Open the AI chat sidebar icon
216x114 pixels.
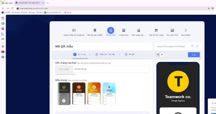coord(3,24)
